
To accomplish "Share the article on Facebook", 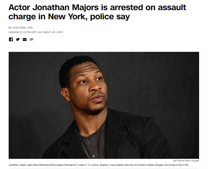I will (11, 39).
